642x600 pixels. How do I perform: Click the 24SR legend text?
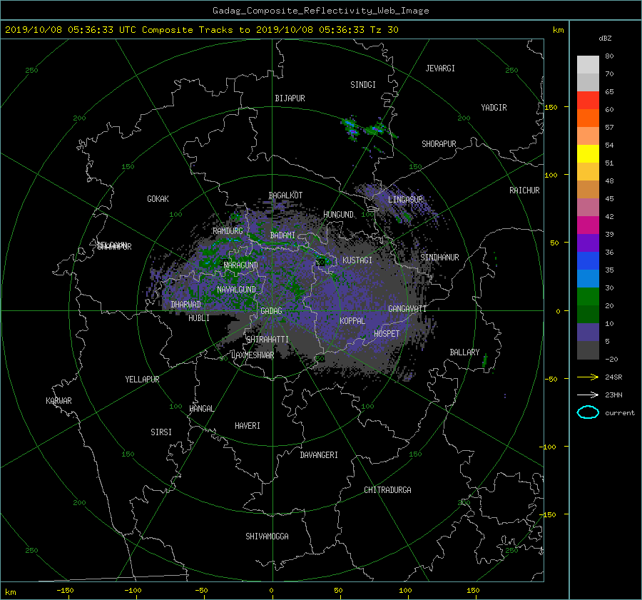[613, 377]
